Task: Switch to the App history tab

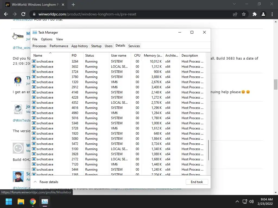Action: 80,46
